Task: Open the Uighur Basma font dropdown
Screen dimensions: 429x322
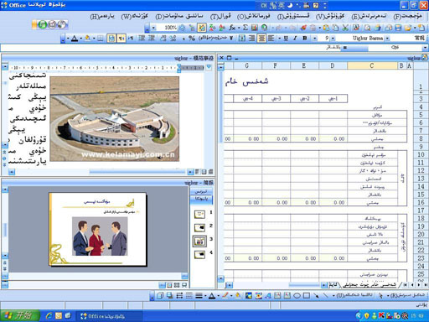Action: (387, 39)
